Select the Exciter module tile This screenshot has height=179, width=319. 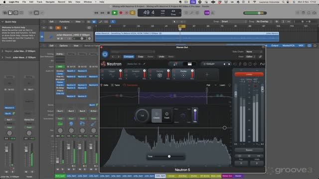(x=183, y=75)
